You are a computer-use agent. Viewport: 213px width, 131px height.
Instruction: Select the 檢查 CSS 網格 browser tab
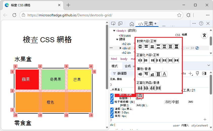[x=33, y=5]
